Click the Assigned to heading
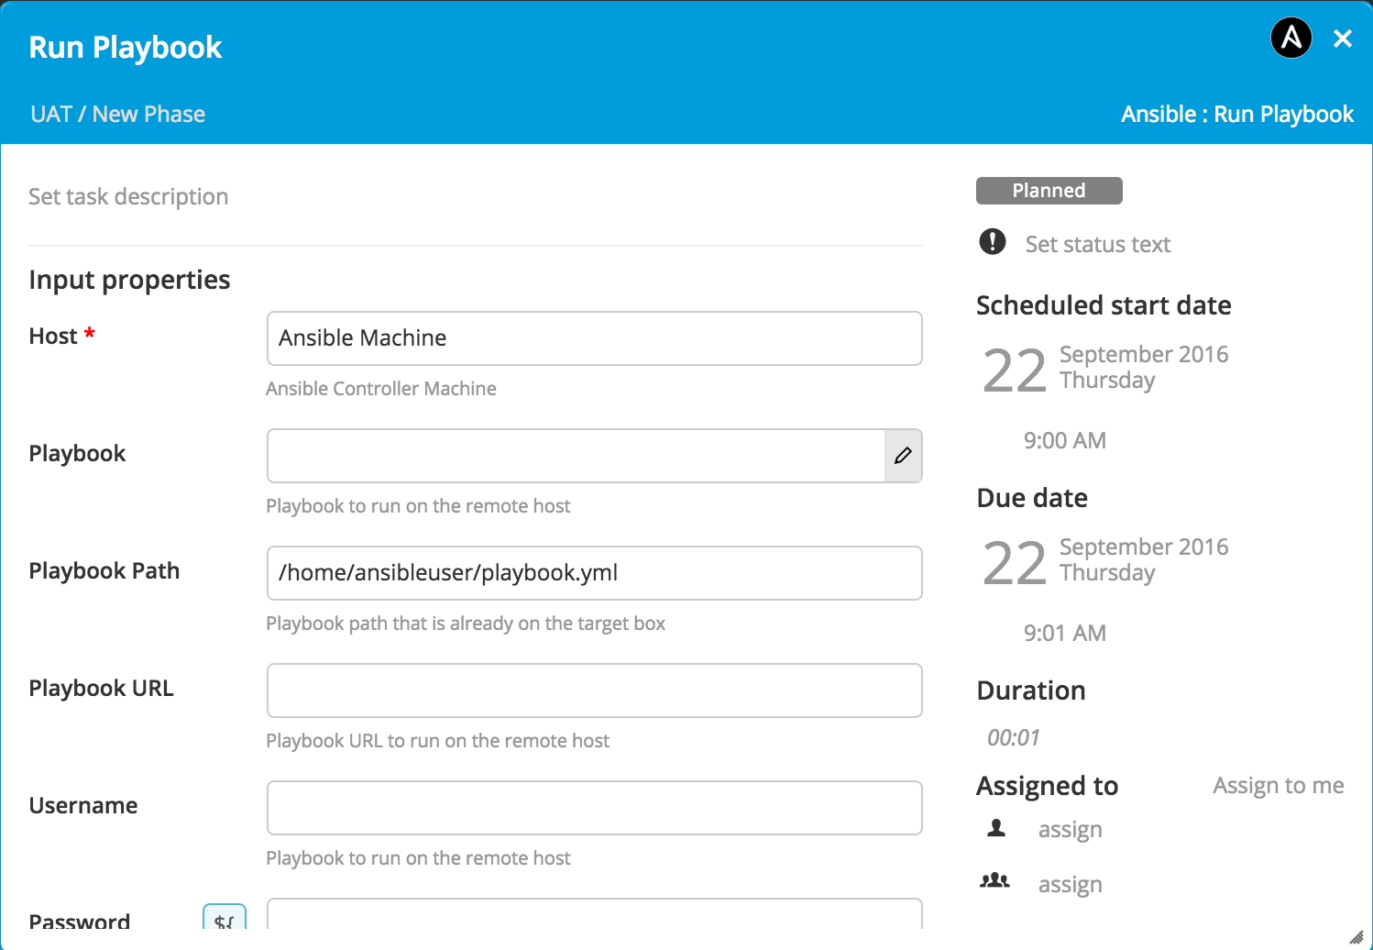Viewport: 1373px width, 950px height. click(1048, 786)
